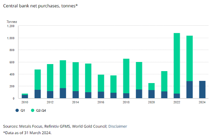Select the 2013 green bar segment
Viewport: 213px width, 138px height.
pos(63,74)
